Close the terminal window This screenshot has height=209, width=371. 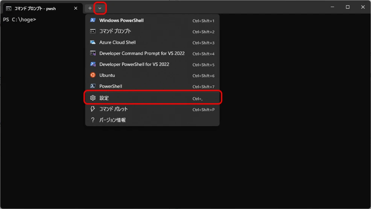coord(363,7)
